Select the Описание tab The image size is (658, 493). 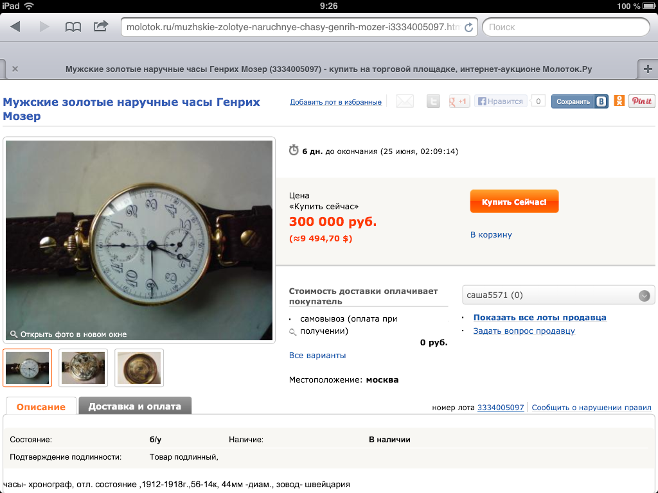point(40,406)
